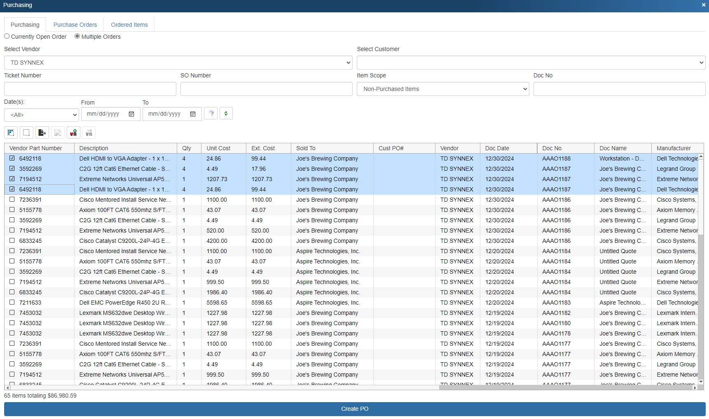Click the red VR add icon
This screenshot has width=709, height=419.
(x=73, y=133)
